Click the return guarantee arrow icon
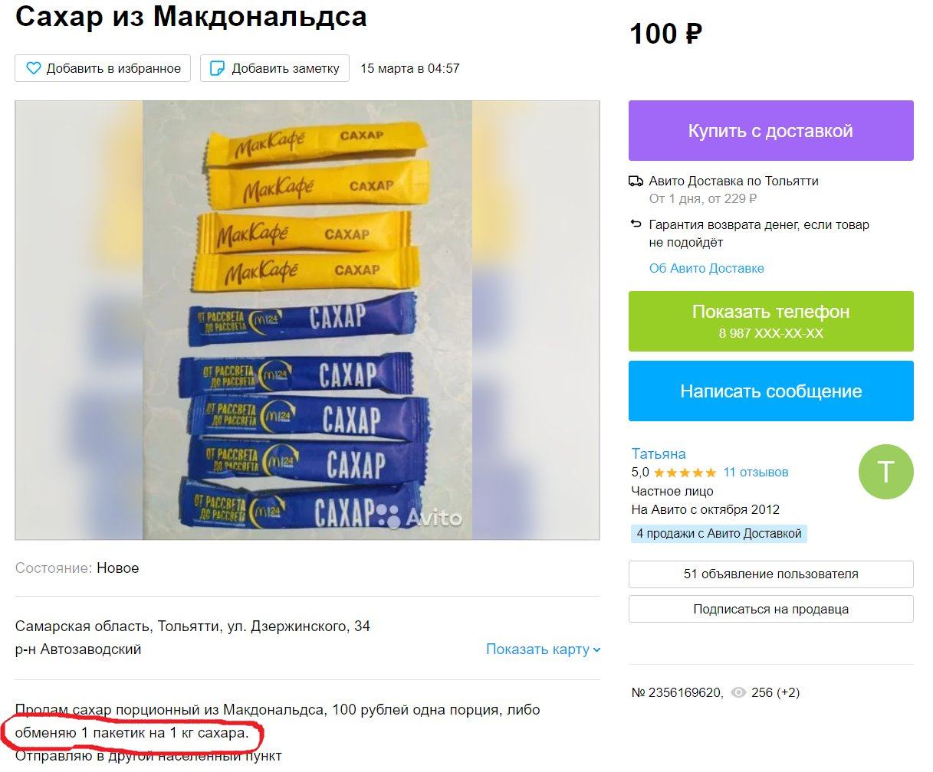 coord(636,224)
